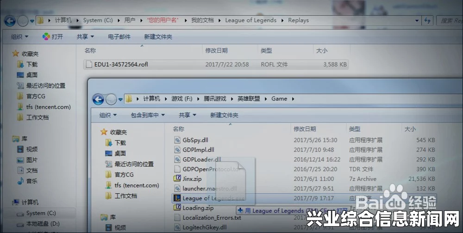Image resolution: width=463 pixels, height=233 pixels.
Task: Select LogitechGkey.dll file icon
Action: [177, 227]
